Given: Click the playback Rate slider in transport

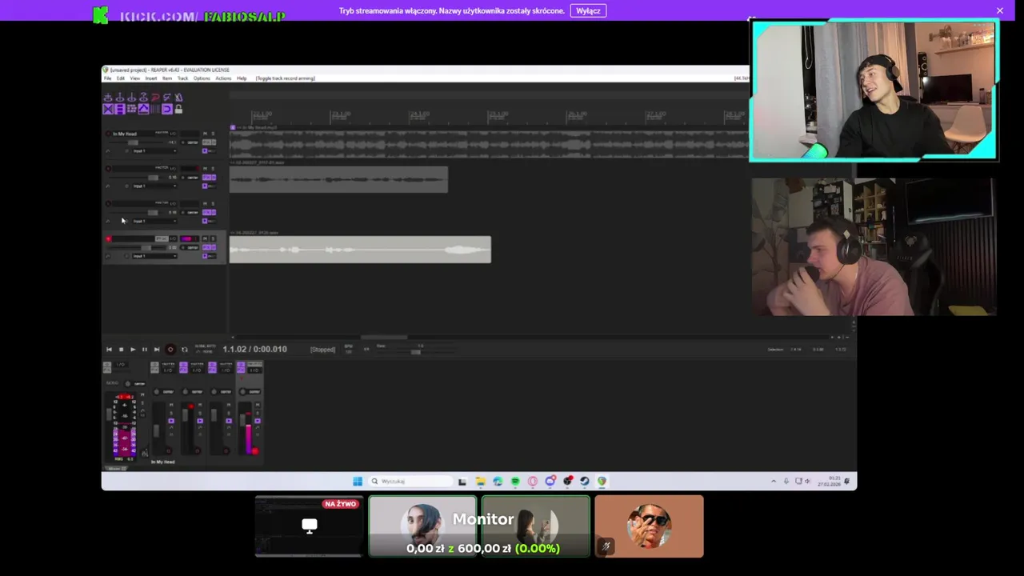Looking at the screenshot, I should [x=416, y=352].
